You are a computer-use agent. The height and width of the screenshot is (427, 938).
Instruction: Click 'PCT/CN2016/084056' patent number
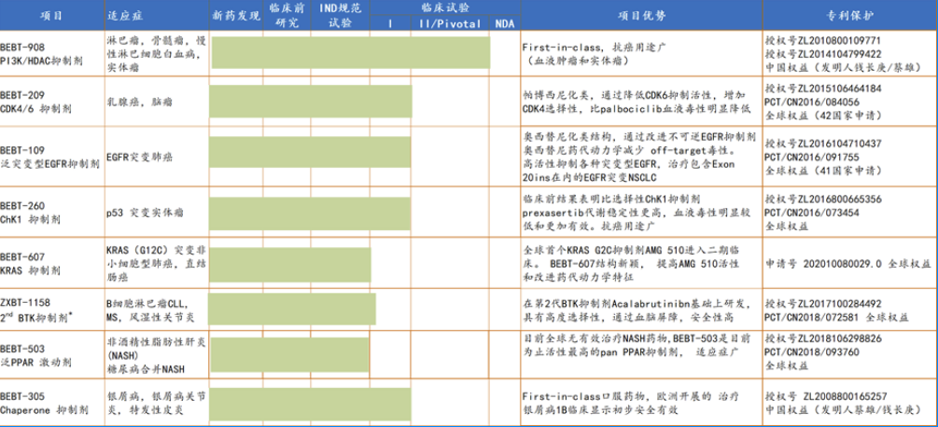(x=812, y=102)
